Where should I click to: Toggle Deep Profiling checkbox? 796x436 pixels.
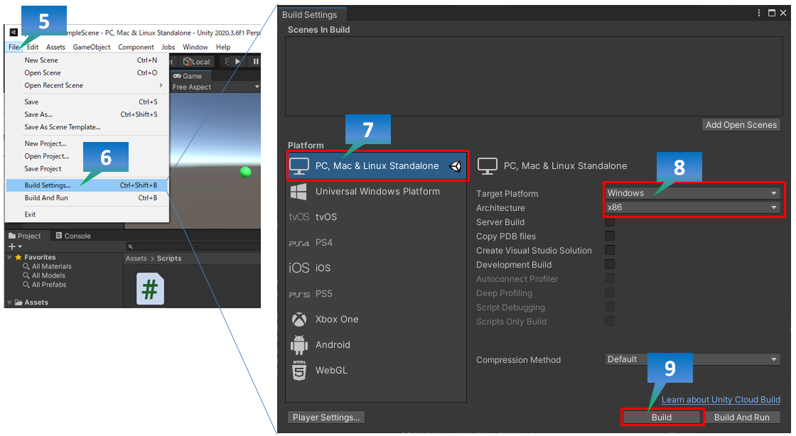tap(610, 293)
